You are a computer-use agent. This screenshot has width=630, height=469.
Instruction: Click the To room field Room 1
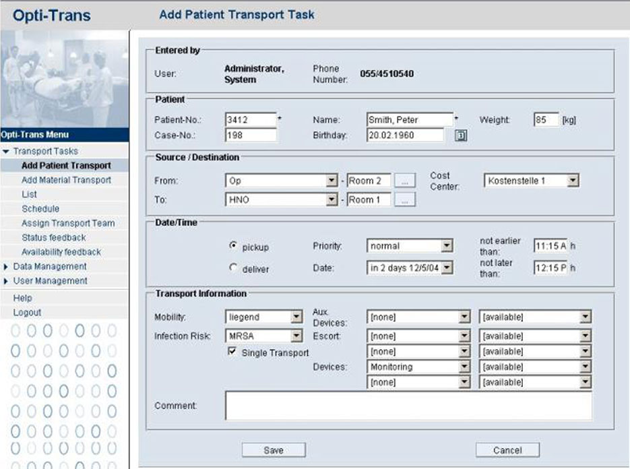point(369,199)
